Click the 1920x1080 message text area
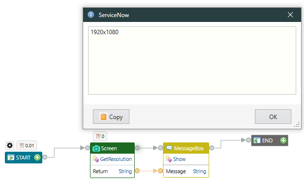Screen dimensions: 304x180 (x=192, y=60)
